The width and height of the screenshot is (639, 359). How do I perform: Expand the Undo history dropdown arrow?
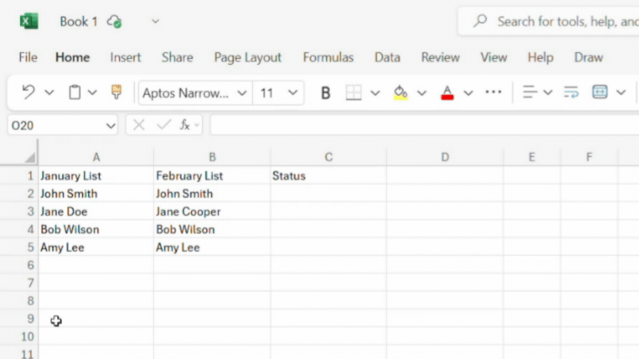click(x=49, y=93)
